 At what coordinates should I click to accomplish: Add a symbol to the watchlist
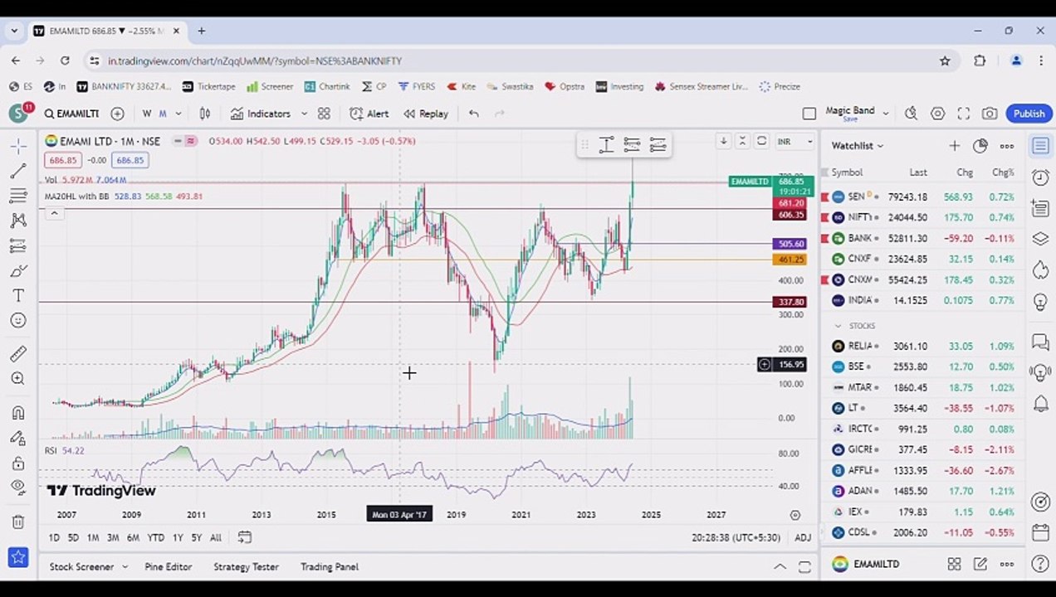(x=954, y=146)
